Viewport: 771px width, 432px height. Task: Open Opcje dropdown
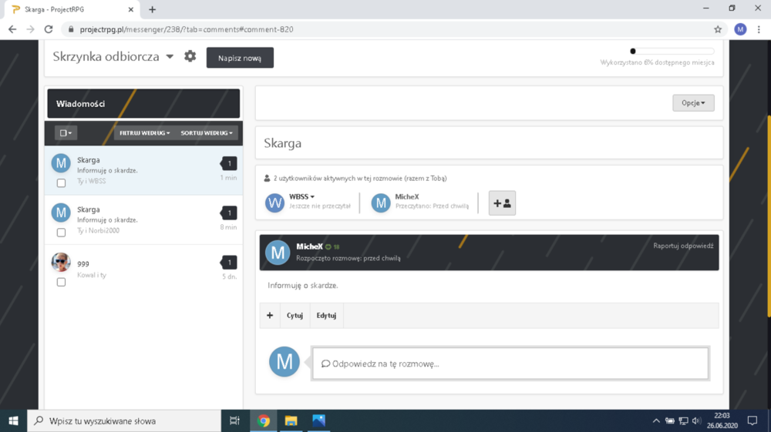[693, 102]
